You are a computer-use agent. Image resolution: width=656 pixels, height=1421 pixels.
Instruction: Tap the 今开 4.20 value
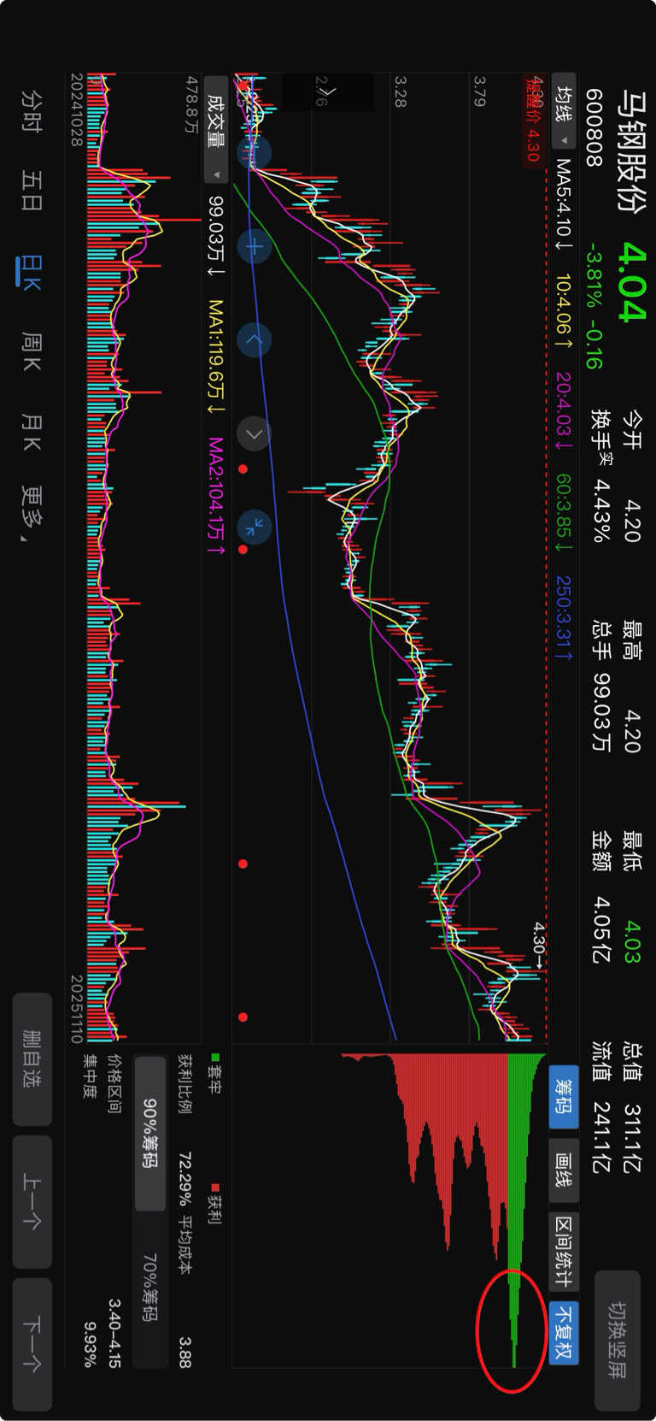tap(632, 522)
